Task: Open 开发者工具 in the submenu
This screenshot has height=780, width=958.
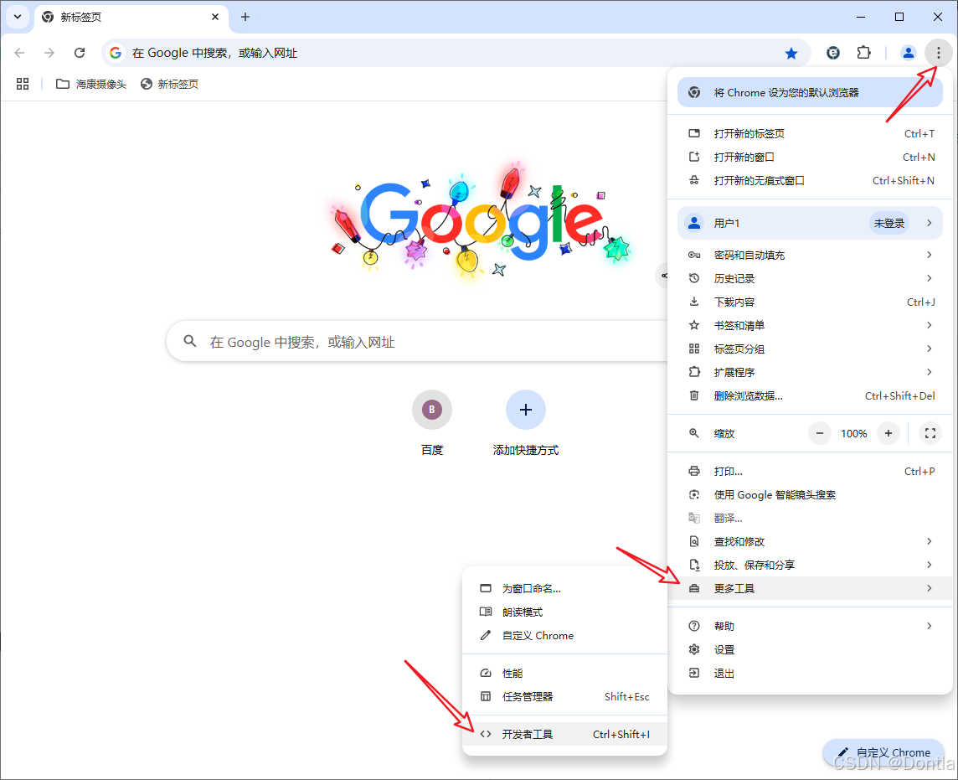Action: 564,734
